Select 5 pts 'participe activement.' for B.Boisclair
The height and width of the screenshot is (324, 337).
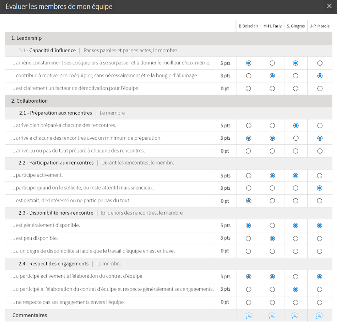(x=249, y=175)
